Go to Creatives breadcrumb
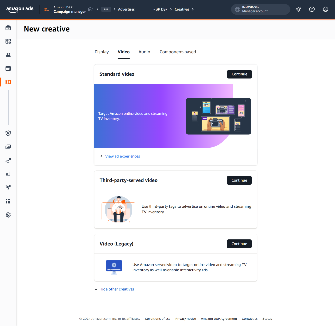 [182, 9]
